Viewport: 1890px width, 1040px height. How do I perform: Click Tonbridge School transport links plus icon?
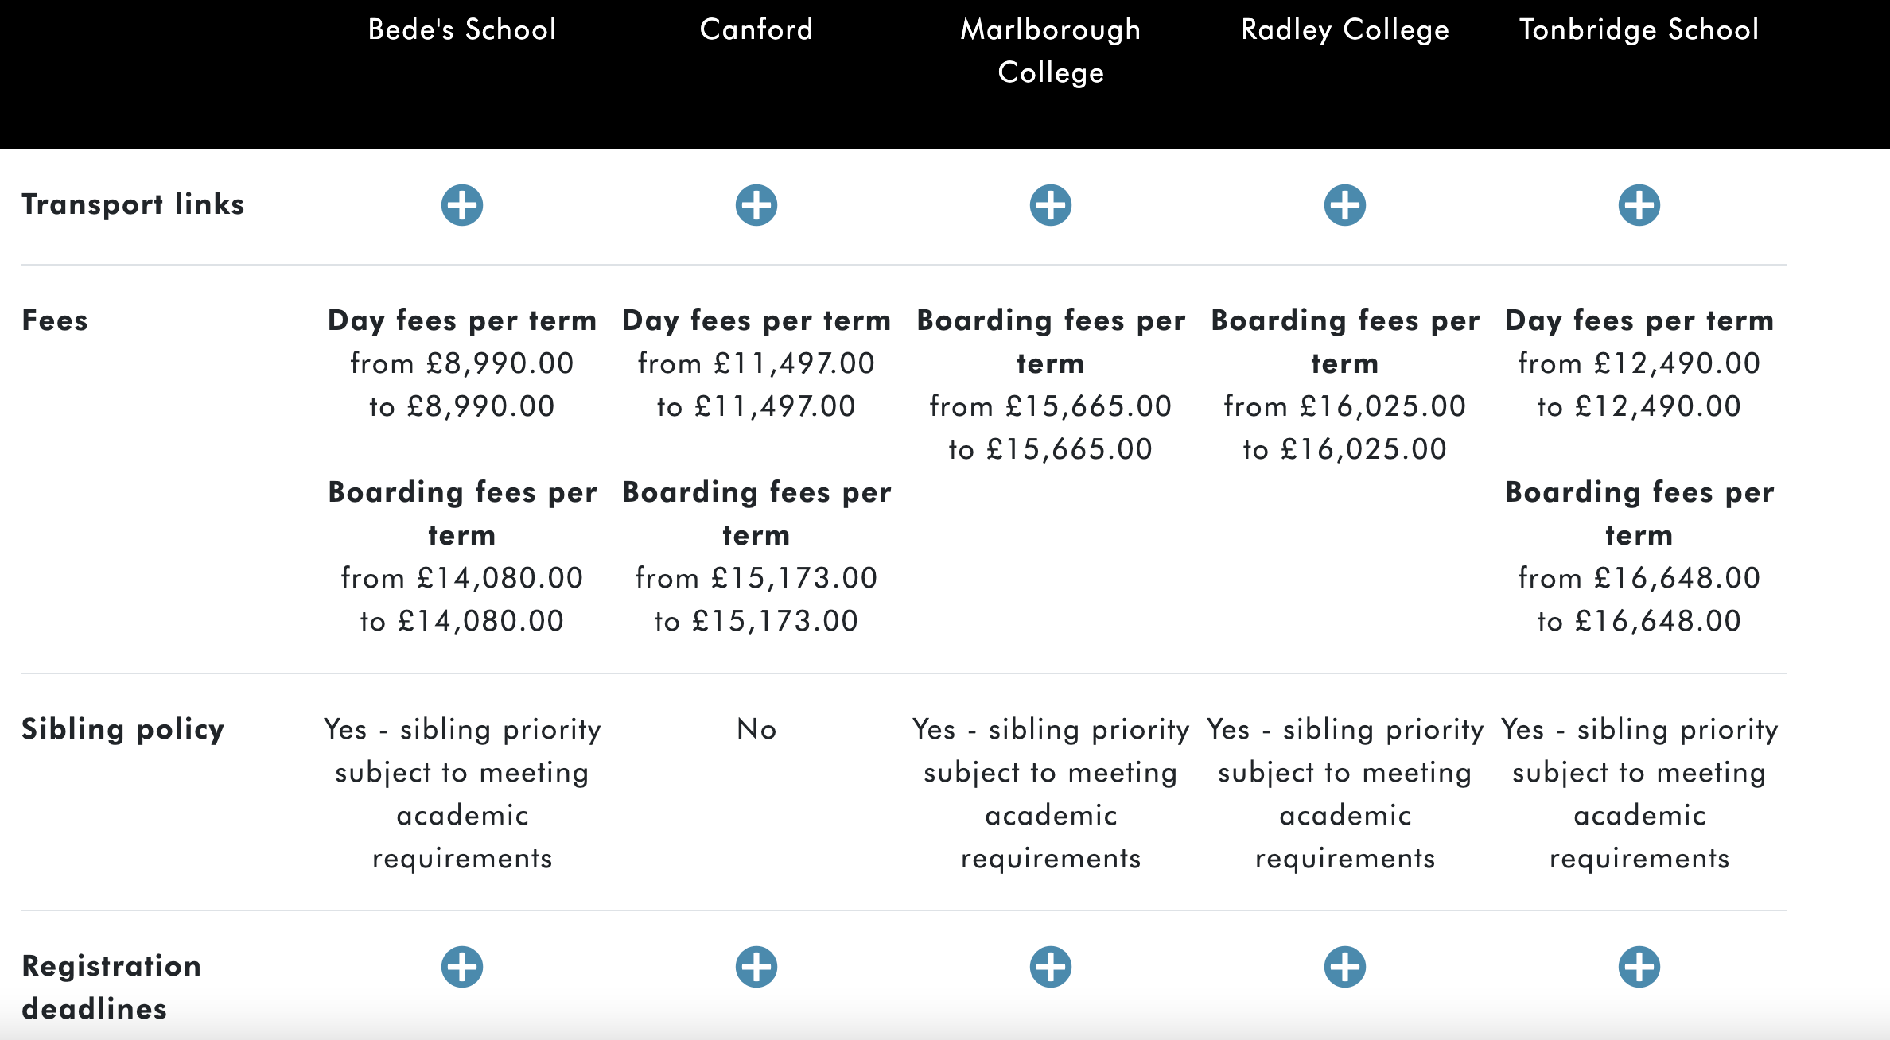coord(1639,205)
